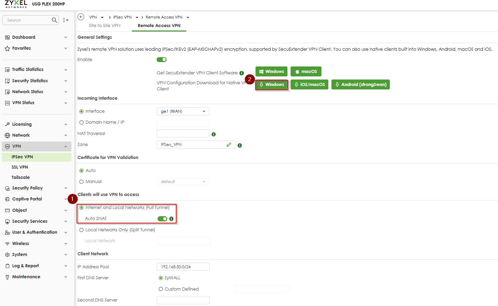The height and width of the screenshot is (306, 498).
Task: Select Auto certificate radio button
Action: click(x=81, y=171)
